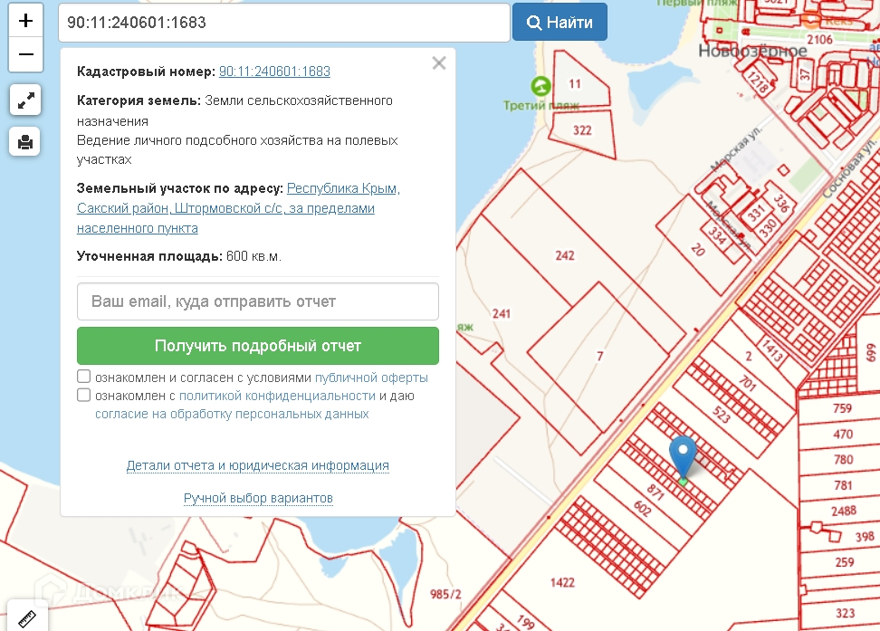Open cadastral number link 90:11:240601:1683

click(274, 72)
